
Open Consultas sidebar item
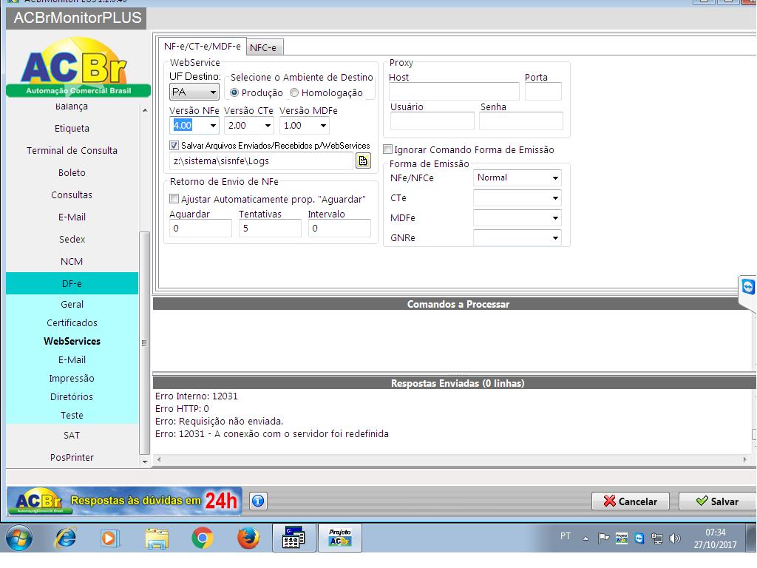point(72,195)
